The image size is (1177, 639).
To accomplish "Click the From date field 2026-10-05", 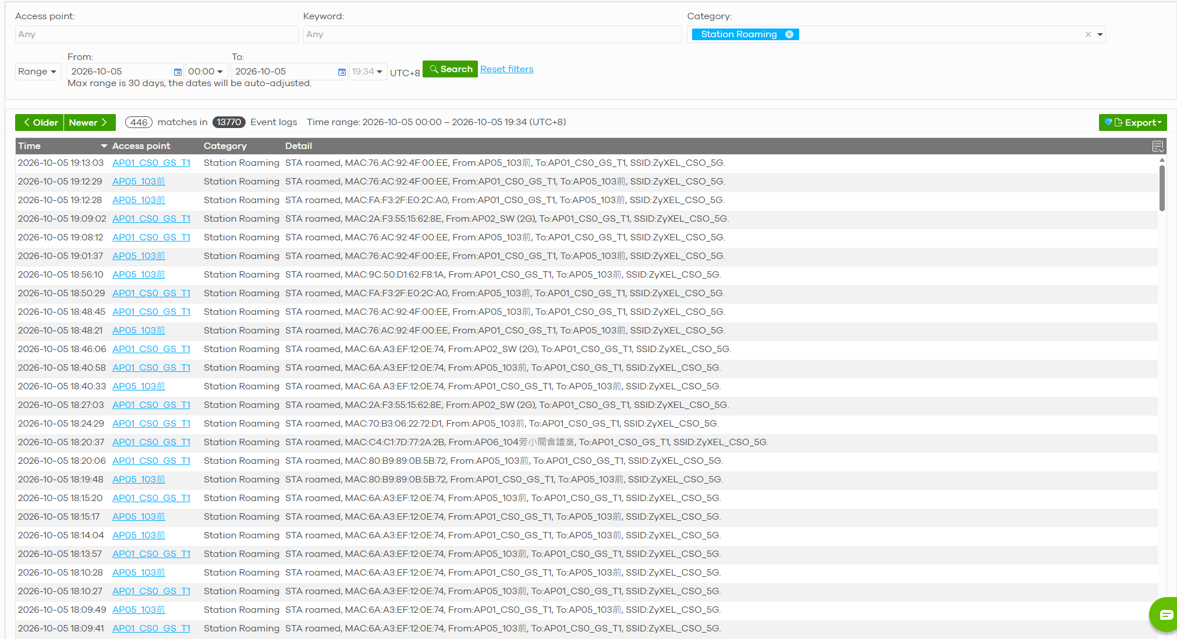I will point(120,72).
